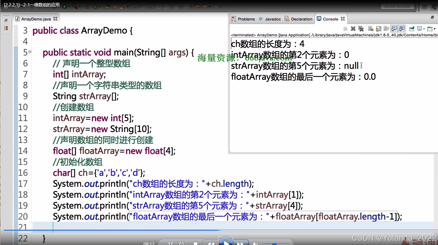Click 'public class ArrayDemo {' on line 3

[x=83, y=31]
